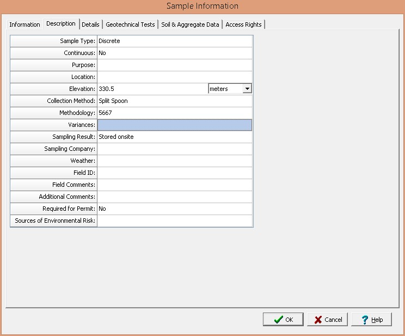Click the green checkmark OK button
This screenshot has height=336, width=405.
pyautogui.click(x=283, y=320)
